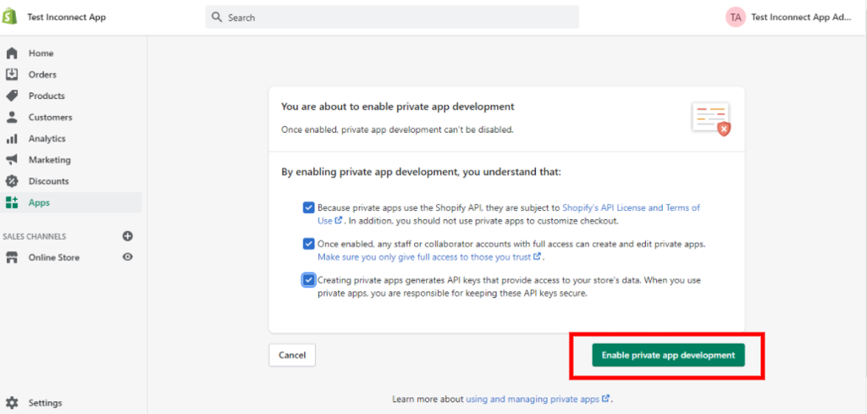Add a sales channel with plus icon
The width and height of the screenshot is (867, 414).
tap(128, 236)
